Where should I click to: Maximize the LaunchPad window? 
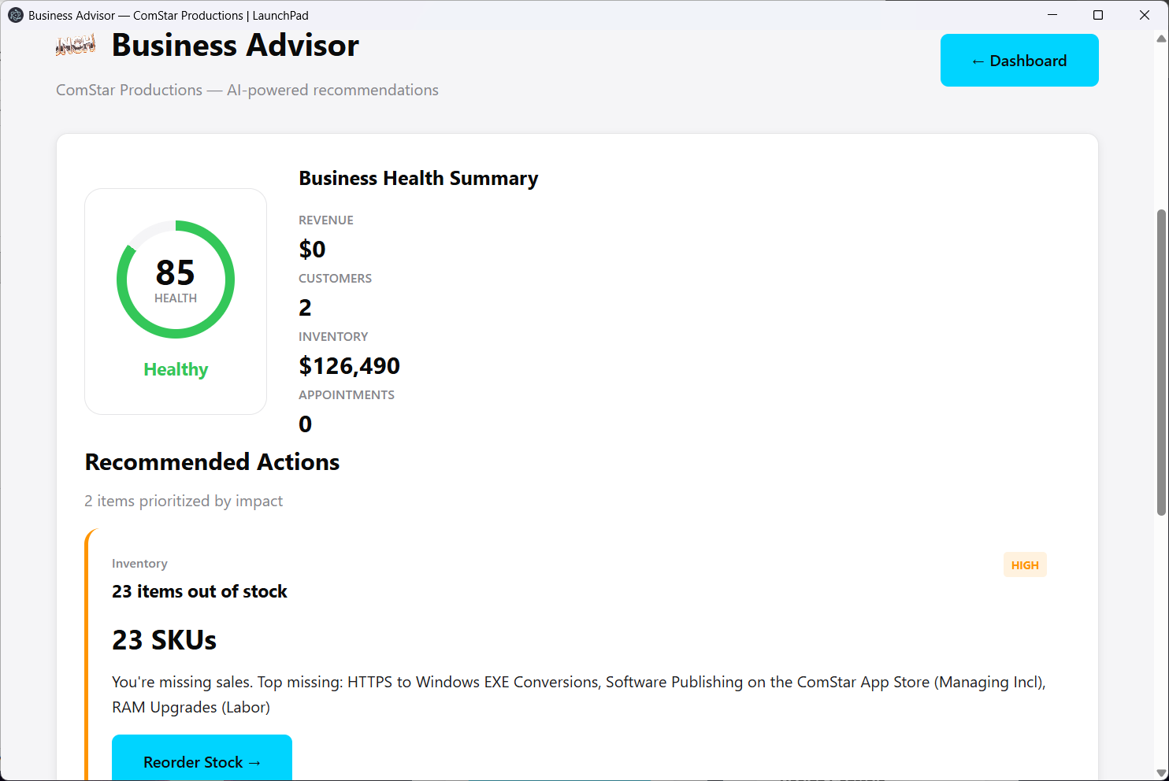(1098, 15)
